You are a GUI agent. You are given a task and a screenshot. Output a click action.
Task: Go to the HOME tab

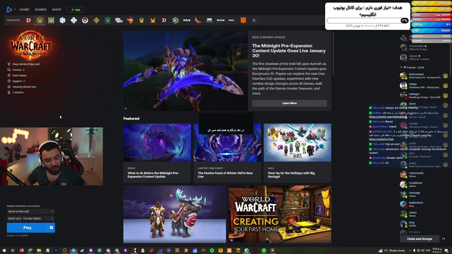(x=24, y=10)
